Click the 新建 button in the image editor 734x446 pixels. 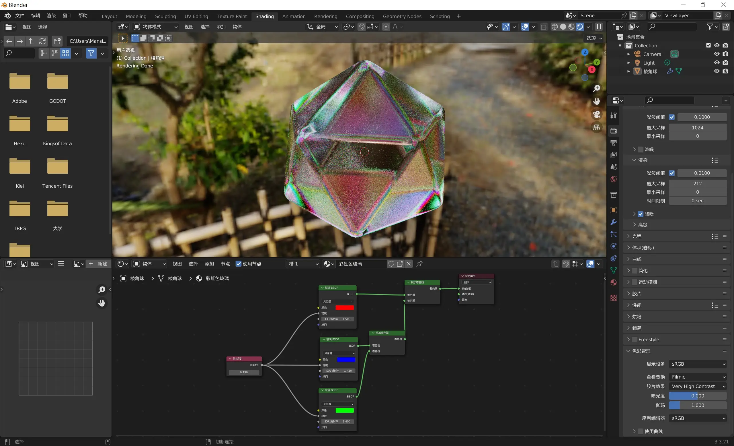[98, 263]
